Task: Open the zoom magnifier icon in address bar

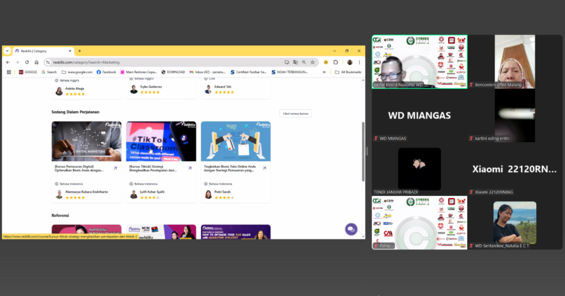Action: pos(304,62)
